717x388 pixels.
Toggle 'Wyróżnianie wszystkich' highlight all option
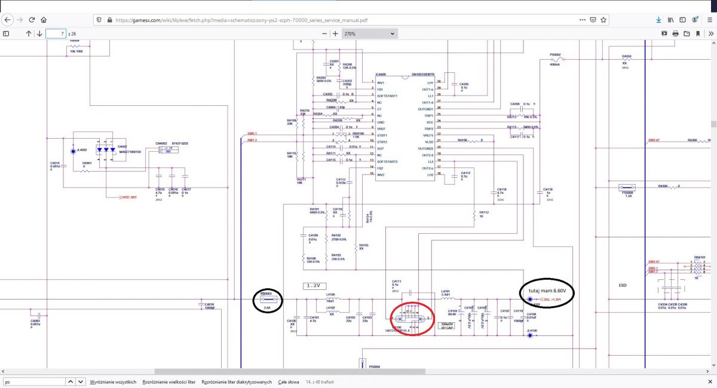click(x=113, y=381)
